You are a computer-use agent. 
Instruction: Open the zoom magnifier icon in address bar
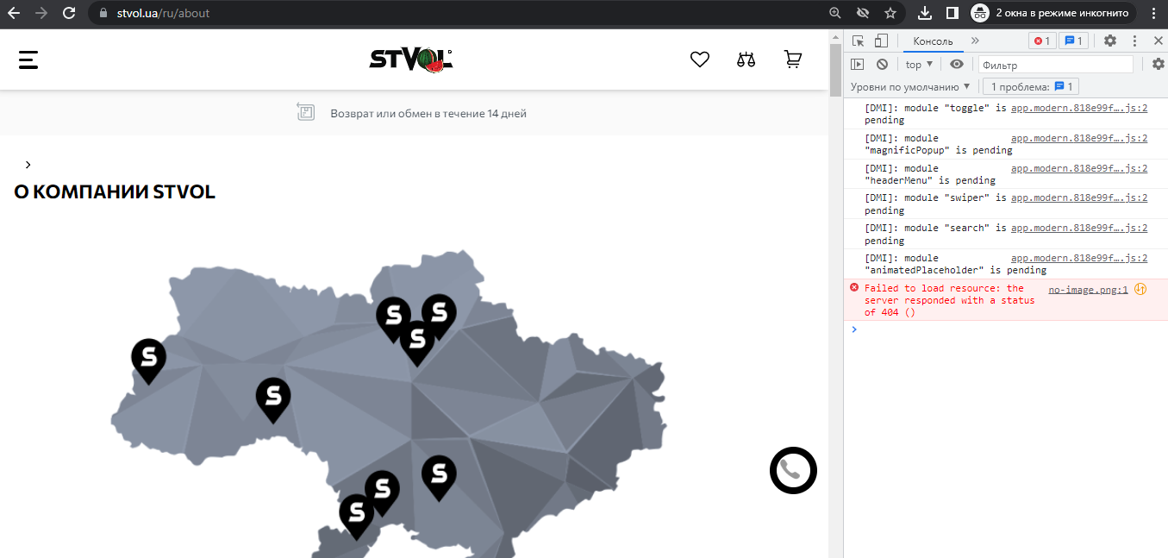tap(834, 13)
